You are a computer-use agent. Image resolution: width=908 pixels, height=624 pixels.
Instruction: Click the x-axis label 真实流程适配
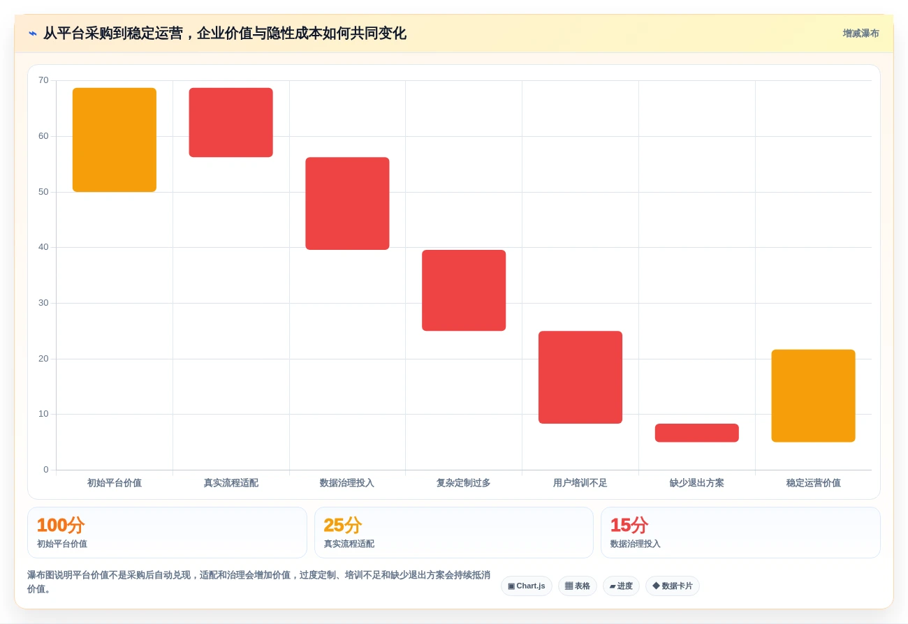coord(230,483)
